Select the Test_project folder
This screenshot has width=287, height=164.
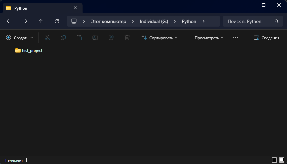pos(29,51)
